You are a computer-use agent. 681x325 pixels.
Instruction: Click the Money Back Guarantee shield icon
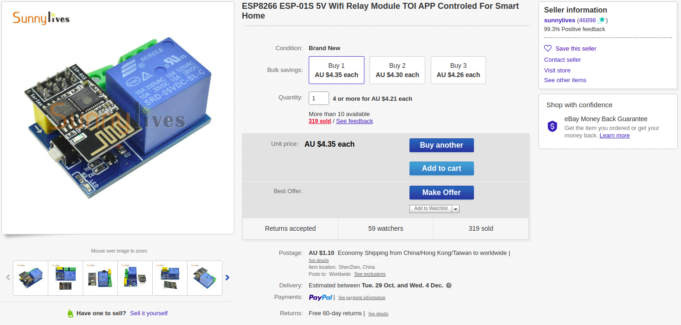point(552,126)
